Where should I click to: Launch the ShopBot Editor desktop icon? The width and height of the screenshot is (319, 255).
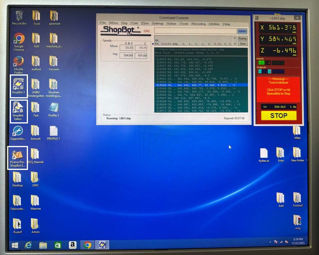pos(18,110)
